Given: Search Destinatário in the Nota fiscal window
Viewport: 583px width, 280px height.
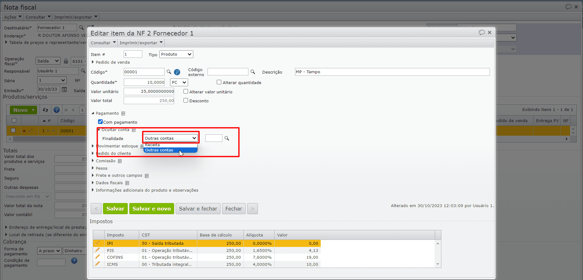Looking at the screenshot, I should [x=81, y=28].
